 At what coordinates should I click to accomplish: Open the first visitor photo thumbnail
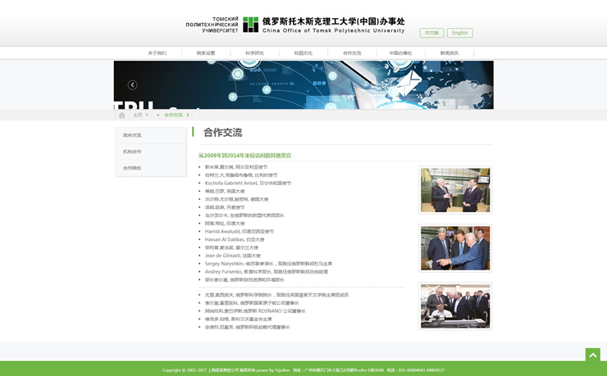455,190
